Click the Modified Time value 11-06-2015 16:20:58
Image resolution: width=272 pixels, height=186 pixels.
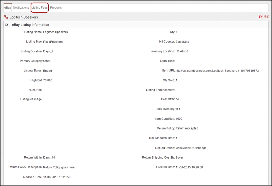click(x=57, y=177)
